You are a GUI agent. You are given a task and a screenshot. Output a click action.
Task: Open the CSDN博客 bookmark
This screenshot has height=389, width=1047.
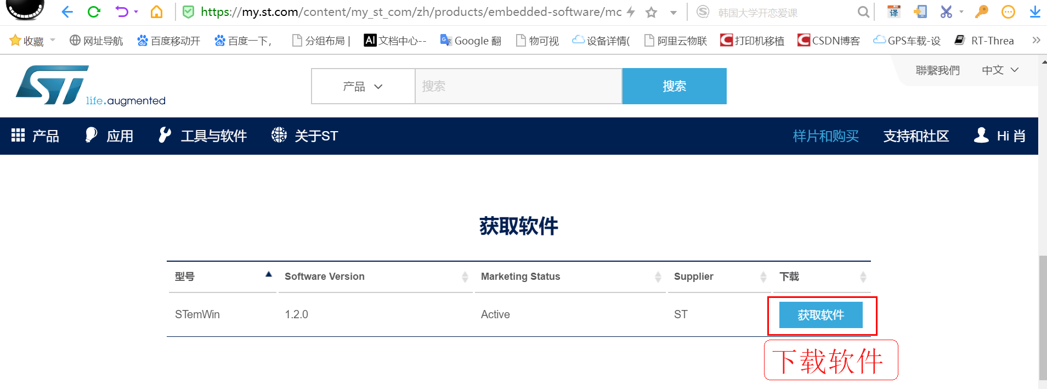829,41
